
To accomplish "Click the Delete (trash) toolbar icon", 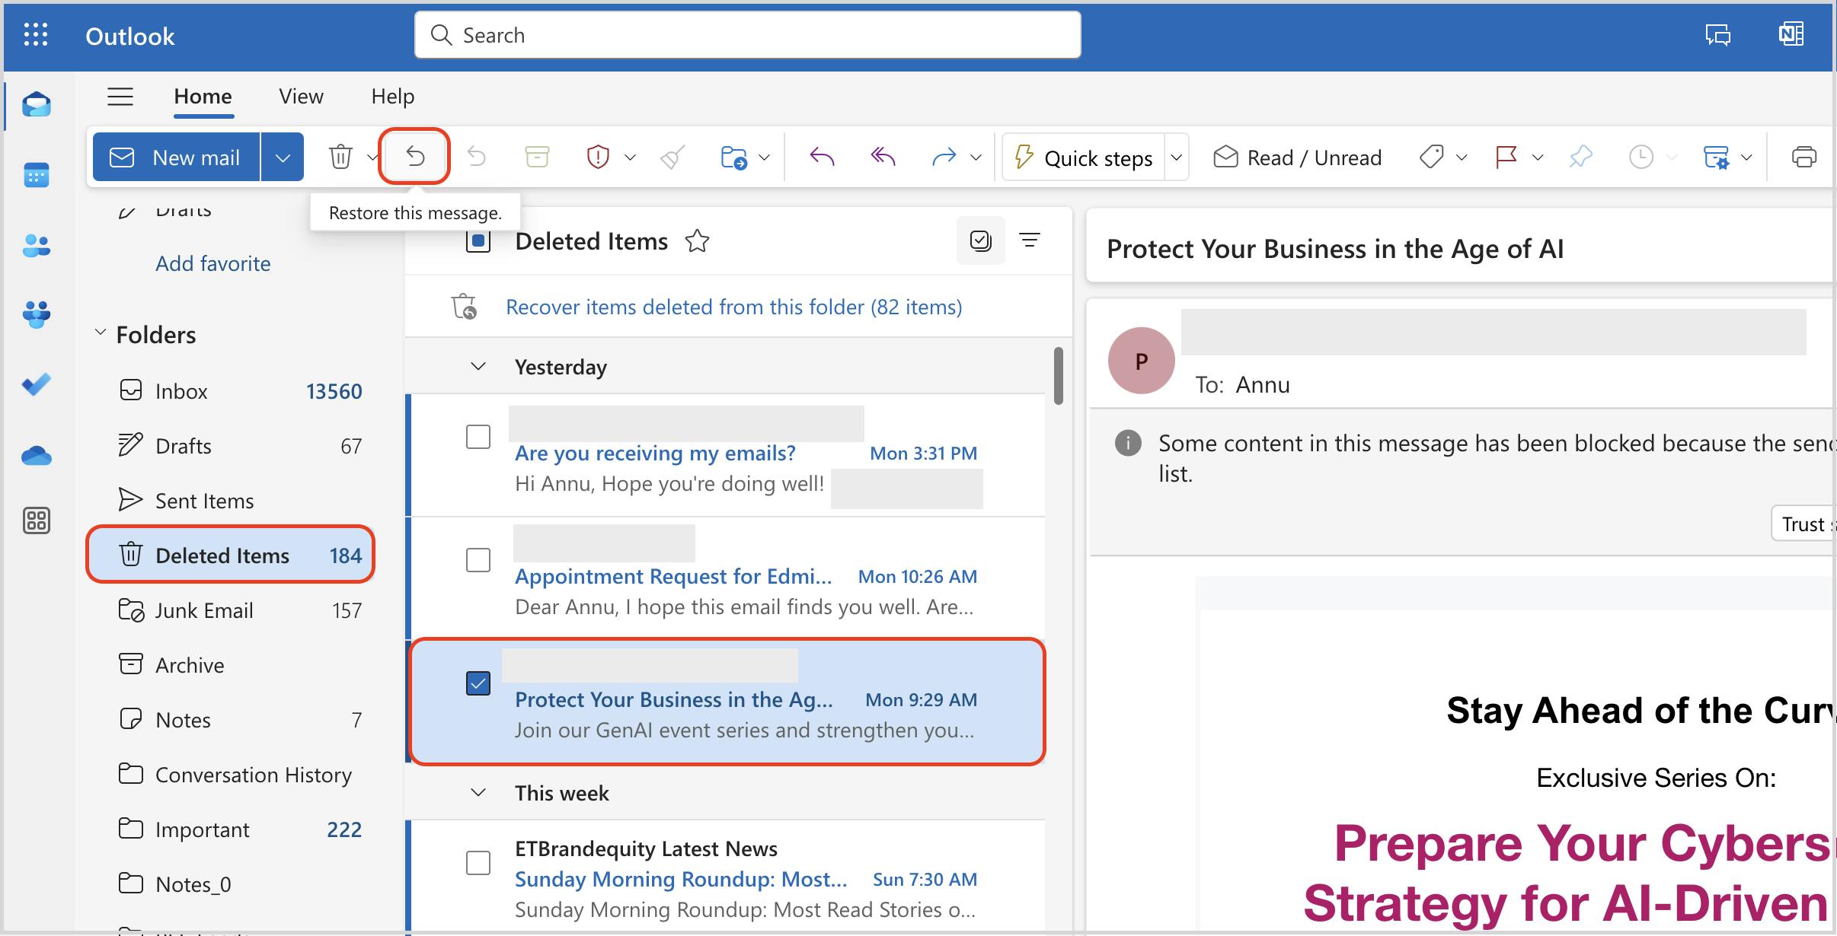I will pos(338,157).
